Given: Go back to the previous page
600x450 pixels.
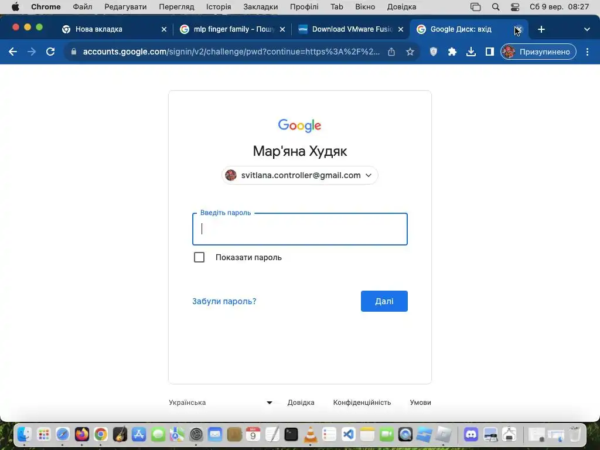Looking at the screenshot, I should [x=13, y=52].
